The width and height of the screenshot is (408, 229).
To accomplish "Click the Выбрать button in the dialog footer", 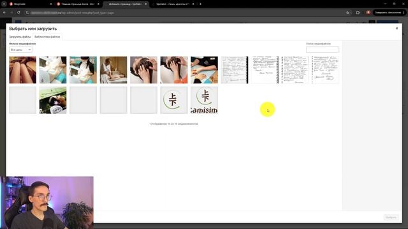I will pos(391,217).
